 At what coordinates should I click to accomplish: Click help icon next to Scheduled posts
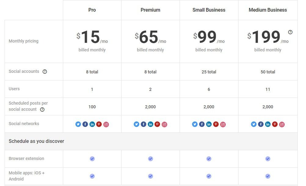tap(42, 110)
